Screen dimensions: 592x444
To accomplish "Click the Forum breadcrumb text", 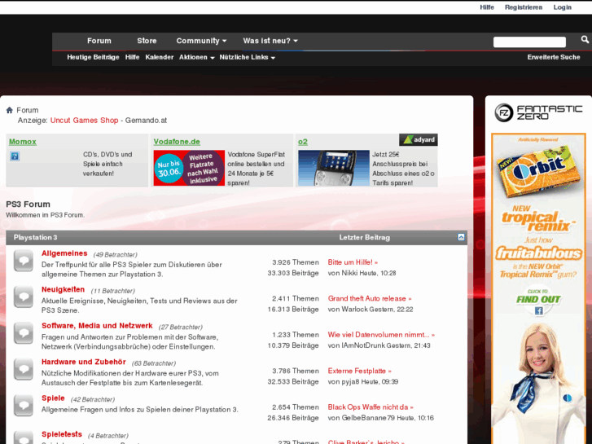I will point(28,110).
